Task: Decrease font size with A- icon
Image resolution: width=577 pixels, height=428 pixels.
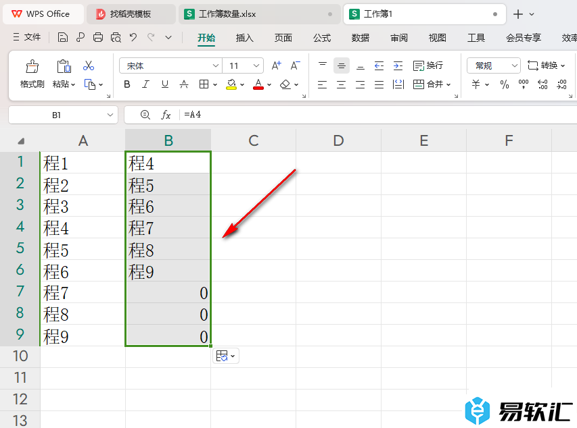Action: pos(295,65)
